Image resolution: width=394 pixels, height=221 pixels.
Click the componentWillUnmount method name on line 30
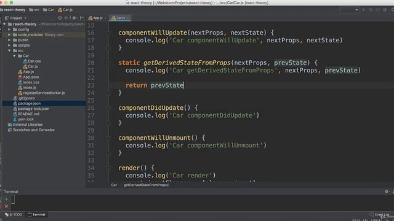[x=155, y=138]
